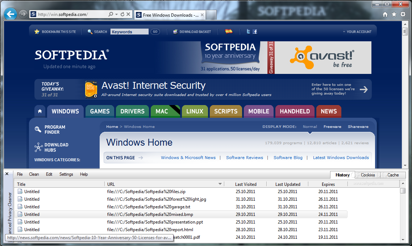Open Program Finder
Image resolution: width=412 pixels, height=246 pixels.
[x=50, y=129]
